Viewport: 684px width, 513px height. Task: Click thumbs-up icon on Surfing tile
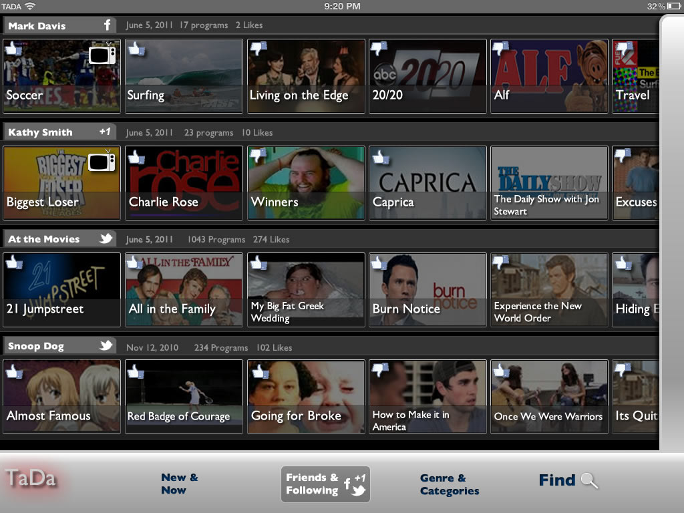136,48
